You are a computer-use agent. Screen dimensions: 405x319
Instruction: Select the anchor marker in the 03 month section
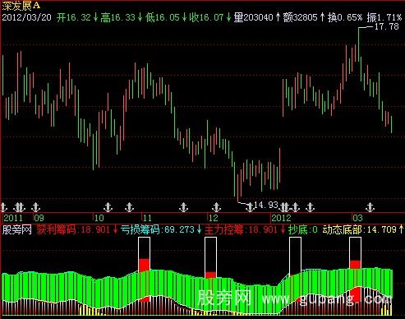click(x=370, y=207)
